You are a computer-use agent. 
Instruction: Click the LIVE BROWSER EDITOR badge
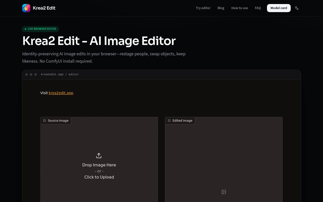40,29
